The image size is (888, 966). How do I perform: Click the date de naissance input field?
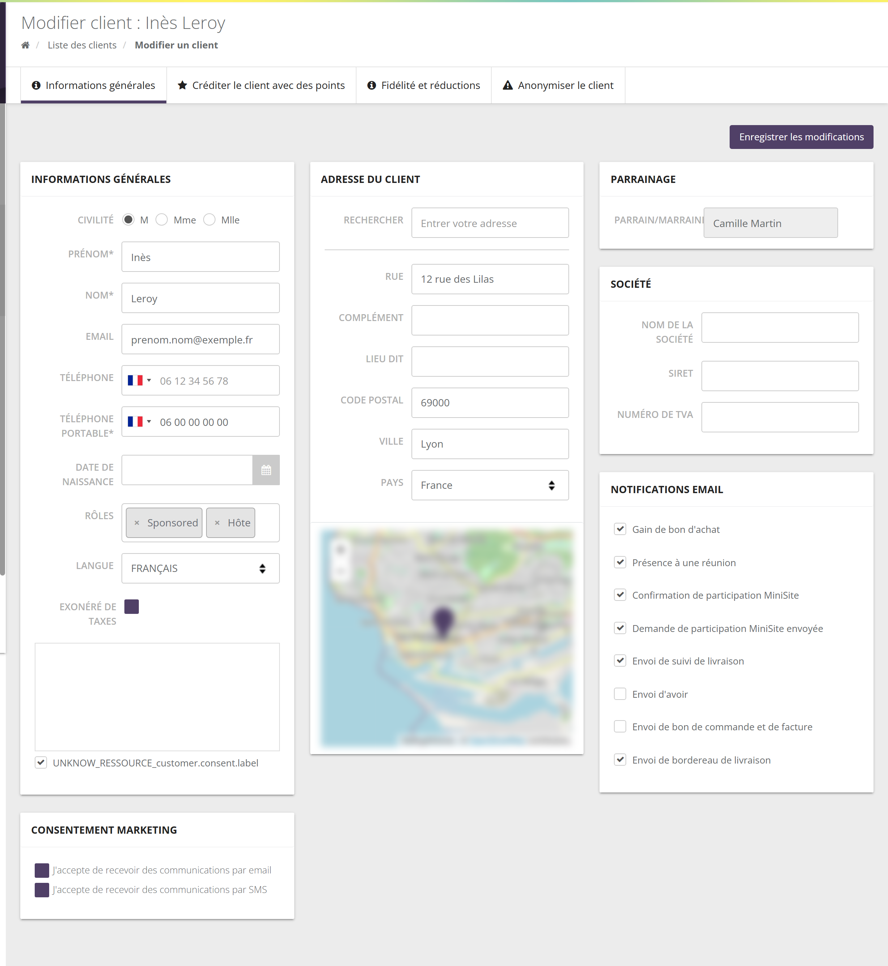(x=187, y=470)
